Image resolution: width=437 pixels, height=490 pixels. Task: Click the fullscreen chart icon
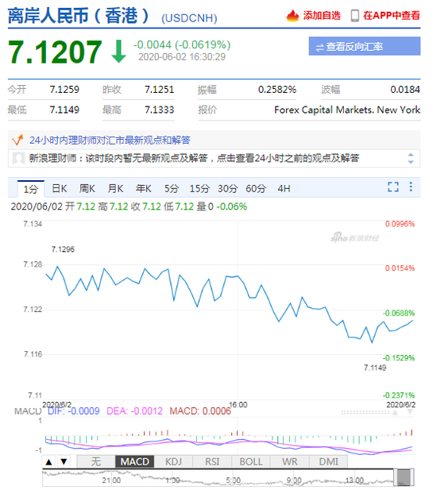(x=393, y=187)
